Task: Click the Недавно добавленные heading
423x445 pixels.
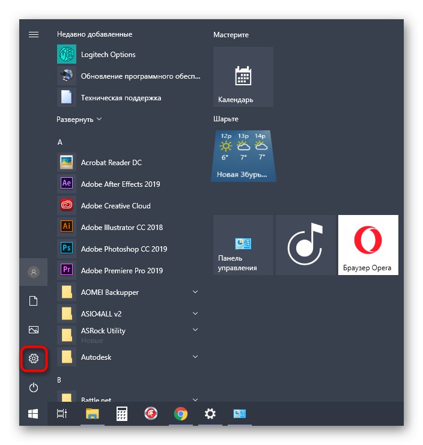Action: tap(94, 34)
